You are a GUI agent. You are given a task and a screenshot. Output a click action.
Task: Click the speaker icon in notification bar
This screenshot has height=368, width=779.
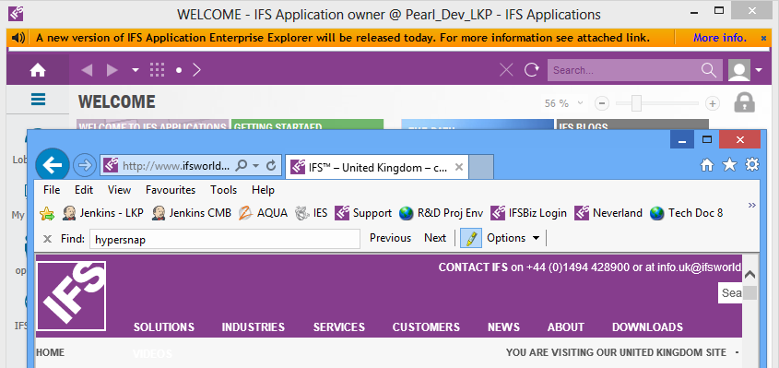[x=18, y=38]
